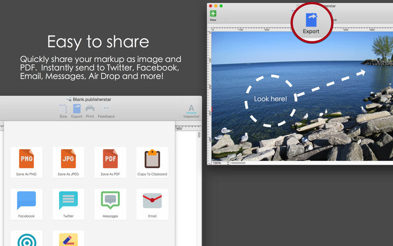393x246 pixels.
Task: Click Export in Blank.publisherstar toolbar
Action: (x=77, y=111)
